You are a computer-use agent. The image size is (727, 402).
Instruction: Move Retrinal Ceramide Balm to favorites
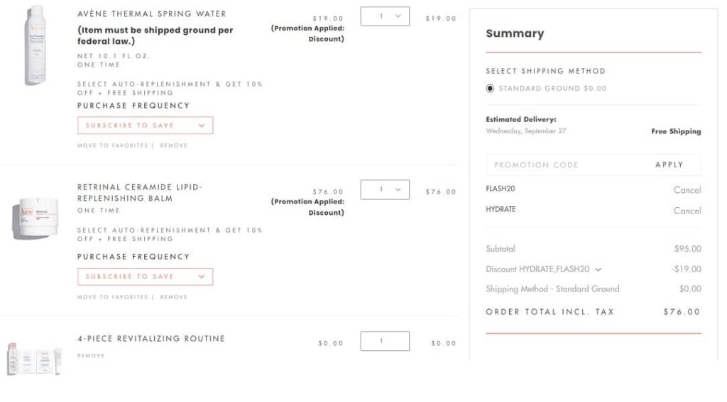click(112, 297)
